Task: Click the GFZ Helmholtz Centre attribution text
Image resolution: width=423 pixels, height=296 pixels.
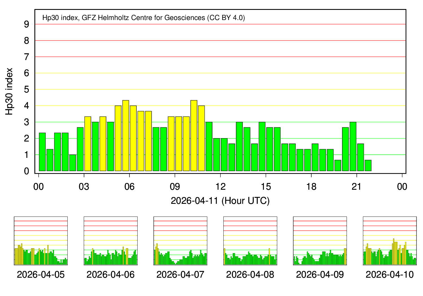Action: [x=144, y=18]
